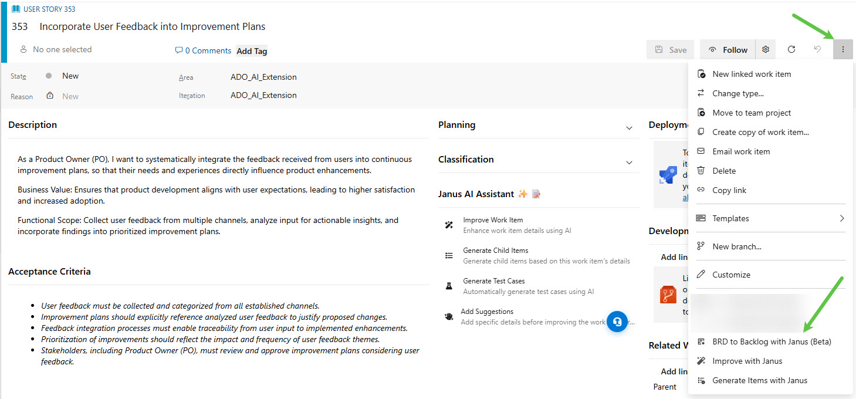Expand the Templates submenu
856x399 pixels.
[x=841, y=218]
